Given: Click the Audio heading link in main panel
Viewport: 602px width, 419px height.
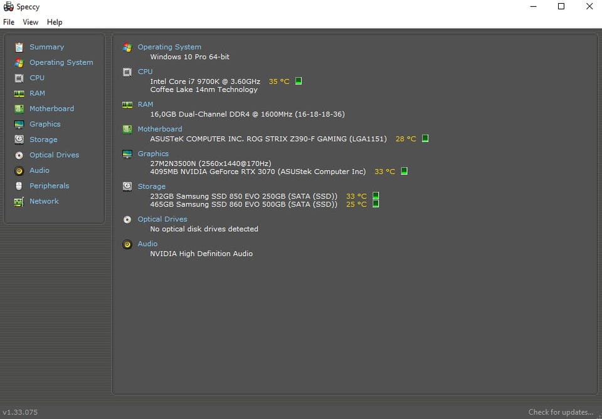Looking at the screenshot, I should [147, 244].
